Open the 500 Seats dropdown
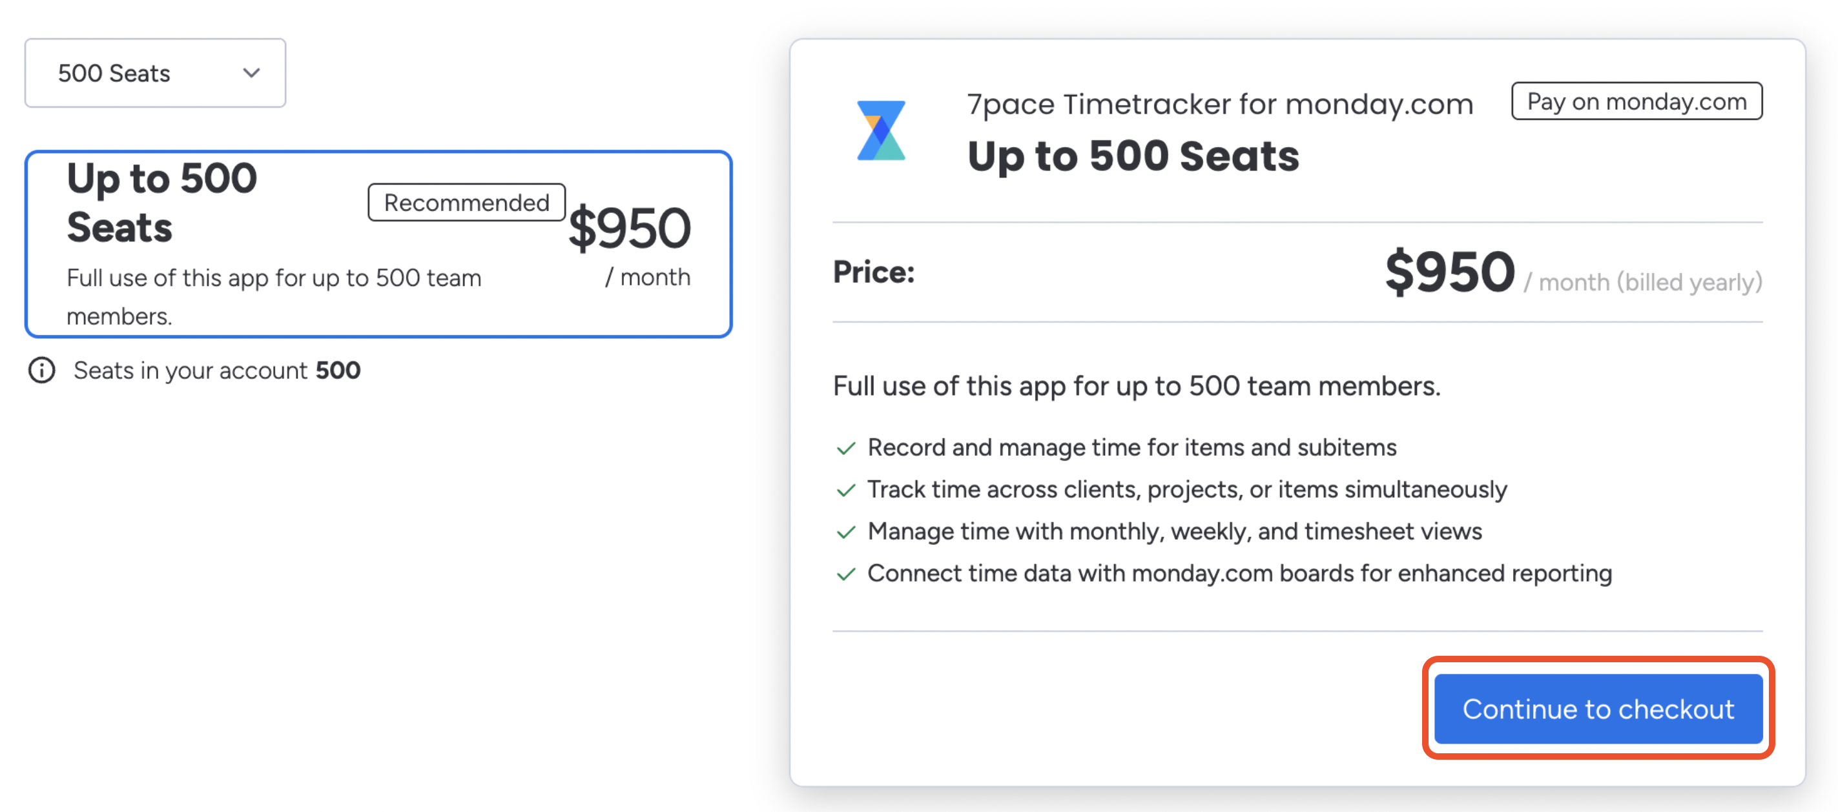The image size is (1838, 812). click(x=156, y=73)
